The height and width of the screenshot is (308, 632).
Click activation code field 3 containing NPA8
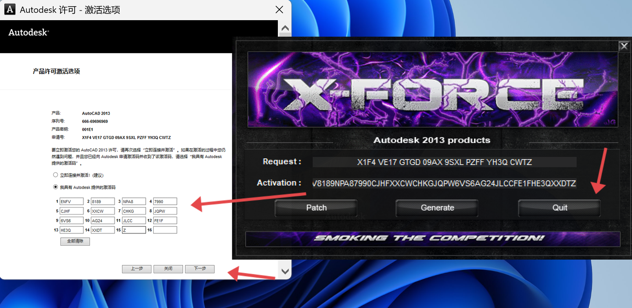coord(134,201)
